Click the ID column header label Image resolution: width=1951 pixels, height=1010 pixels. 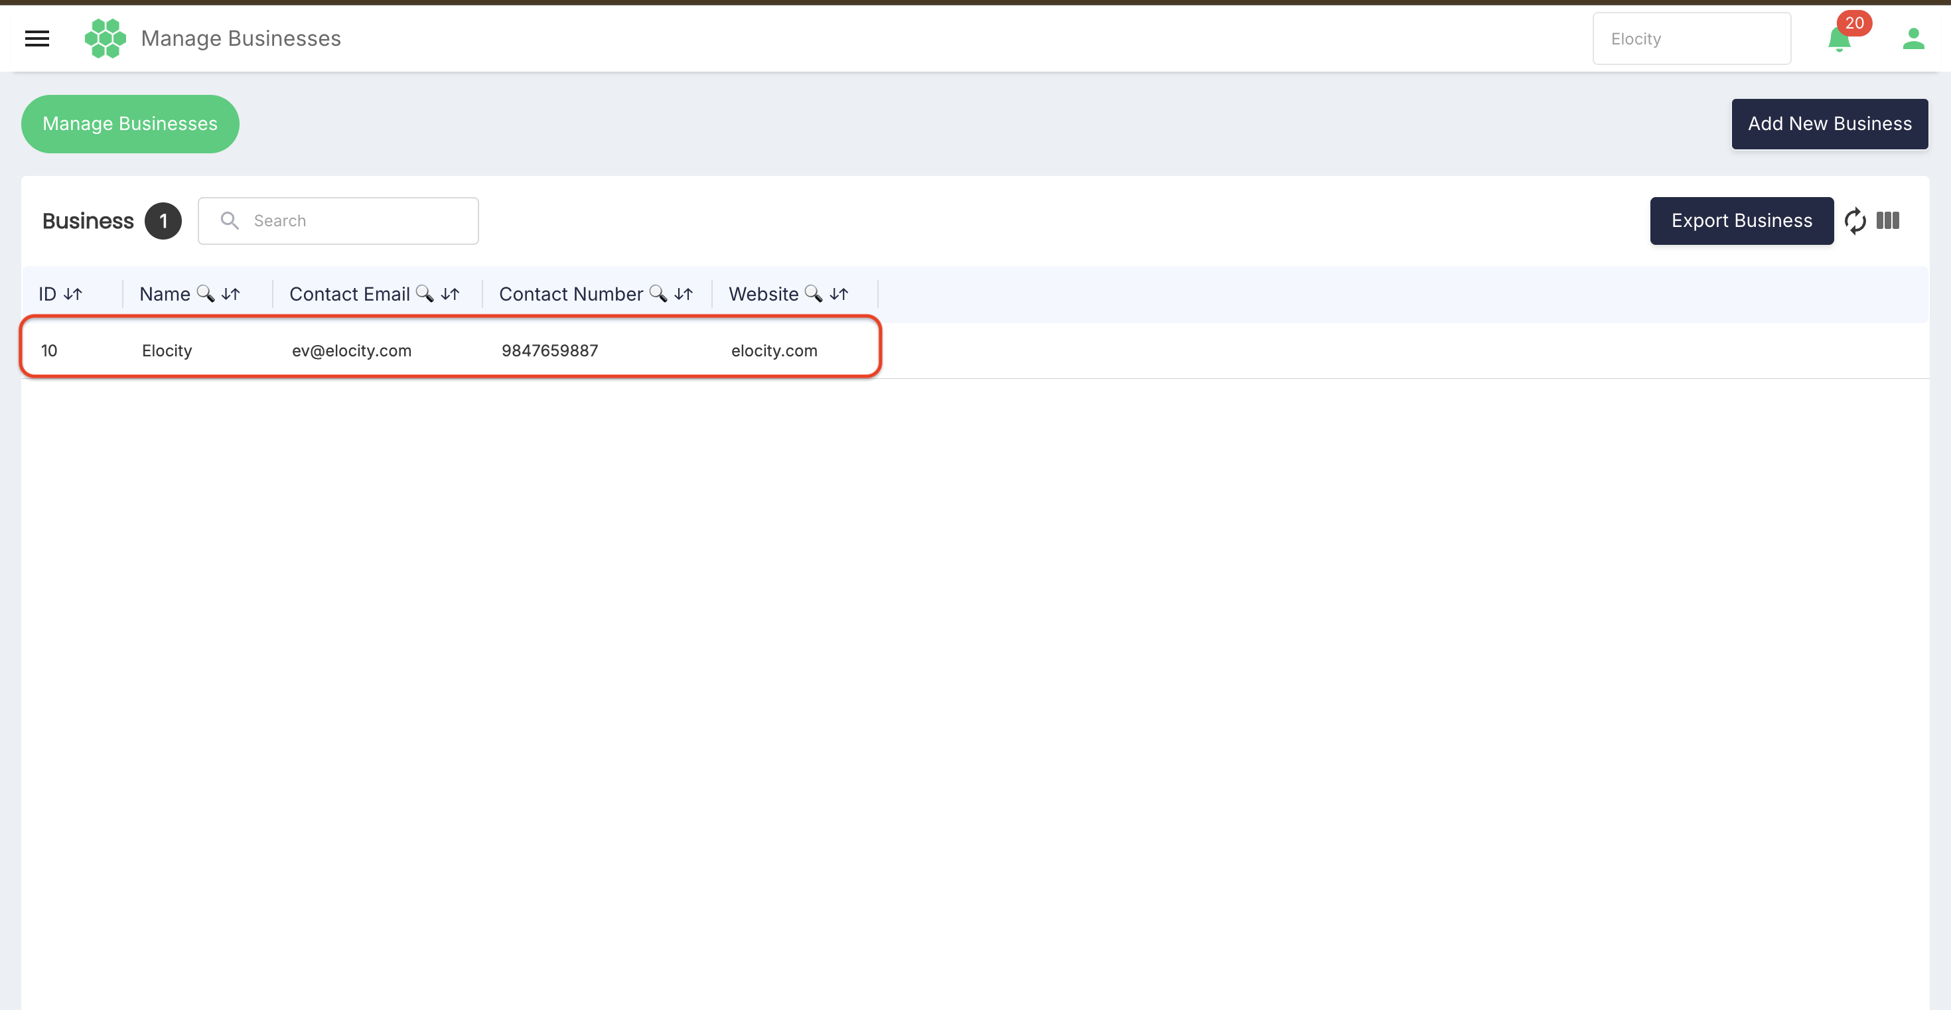coord(48,294)
